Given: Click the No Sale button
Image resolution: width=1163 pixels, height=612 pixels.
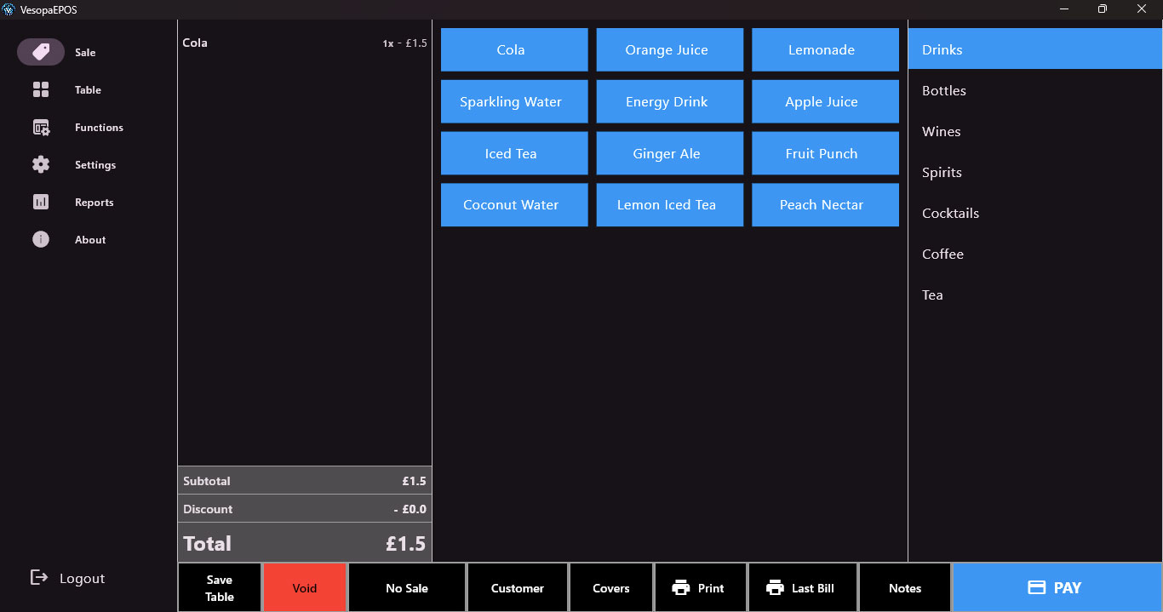Looking at the screenshot, I should click(x=407, y=587).
